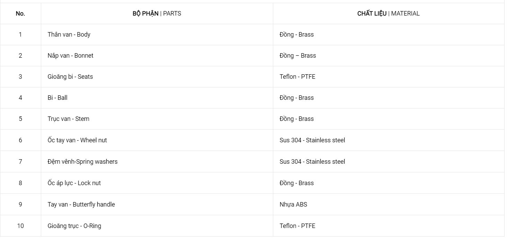This screenshot has width=507, height=238.
Task: Click the 'Gioăng trục - O-Ring' cell
Action: pos(157,226)
